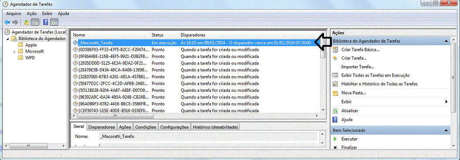The height and width of the screenshot is (160, 460).
Task: Switch to the Configurações tab
Action: pos(175,127)
